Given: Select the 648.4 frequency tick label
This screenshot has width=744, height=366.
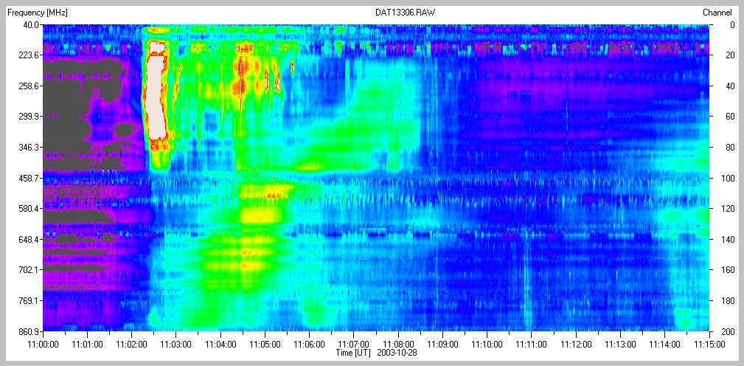Looking at the screenshot, I should 29,239.
